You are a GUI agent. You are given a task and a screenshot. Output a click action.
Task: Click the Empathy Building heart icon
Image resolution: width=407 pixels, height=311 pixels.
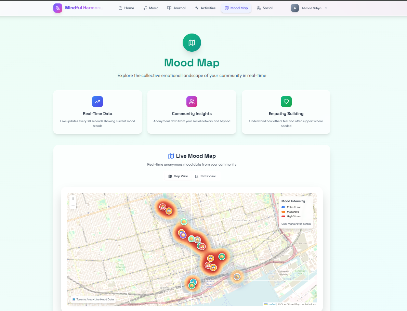click(286, 102)
